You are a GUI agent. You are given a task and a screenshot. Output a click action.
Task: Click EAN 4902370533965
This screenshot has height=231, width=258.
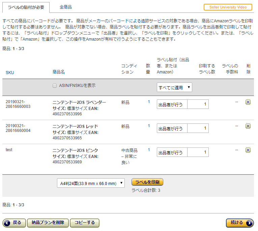click(x=67, y=138)
